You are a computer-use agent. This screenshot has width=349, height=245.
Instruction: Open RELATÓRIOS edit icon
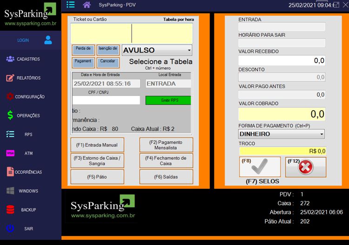pos(10,78)
